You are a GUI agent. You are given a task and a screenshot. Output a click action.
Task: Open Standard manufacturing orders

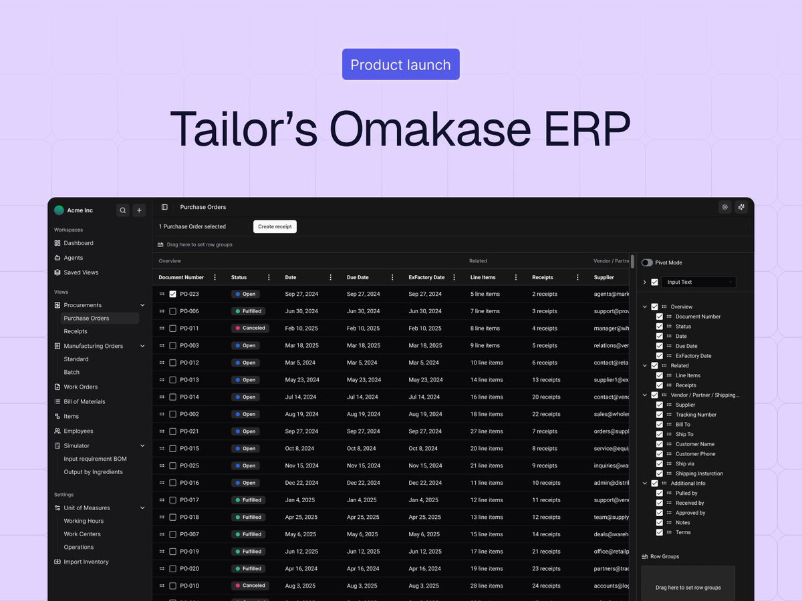point(76,359)
